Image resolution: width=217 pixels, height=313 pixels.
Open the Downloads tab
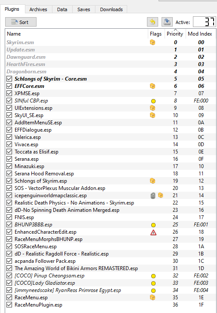tap(111, 9)
